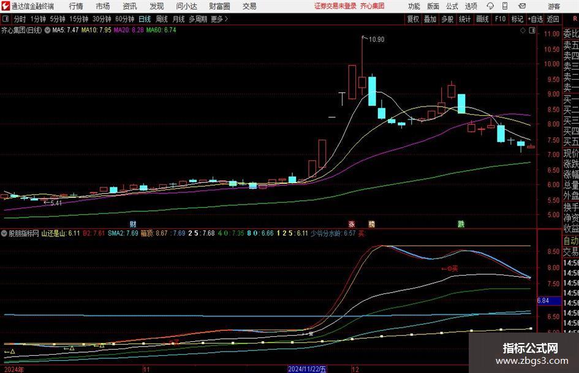Open the 问小达 menu
Image resolution: width=579 pixels, height=373 pixels.
point(186,6)
